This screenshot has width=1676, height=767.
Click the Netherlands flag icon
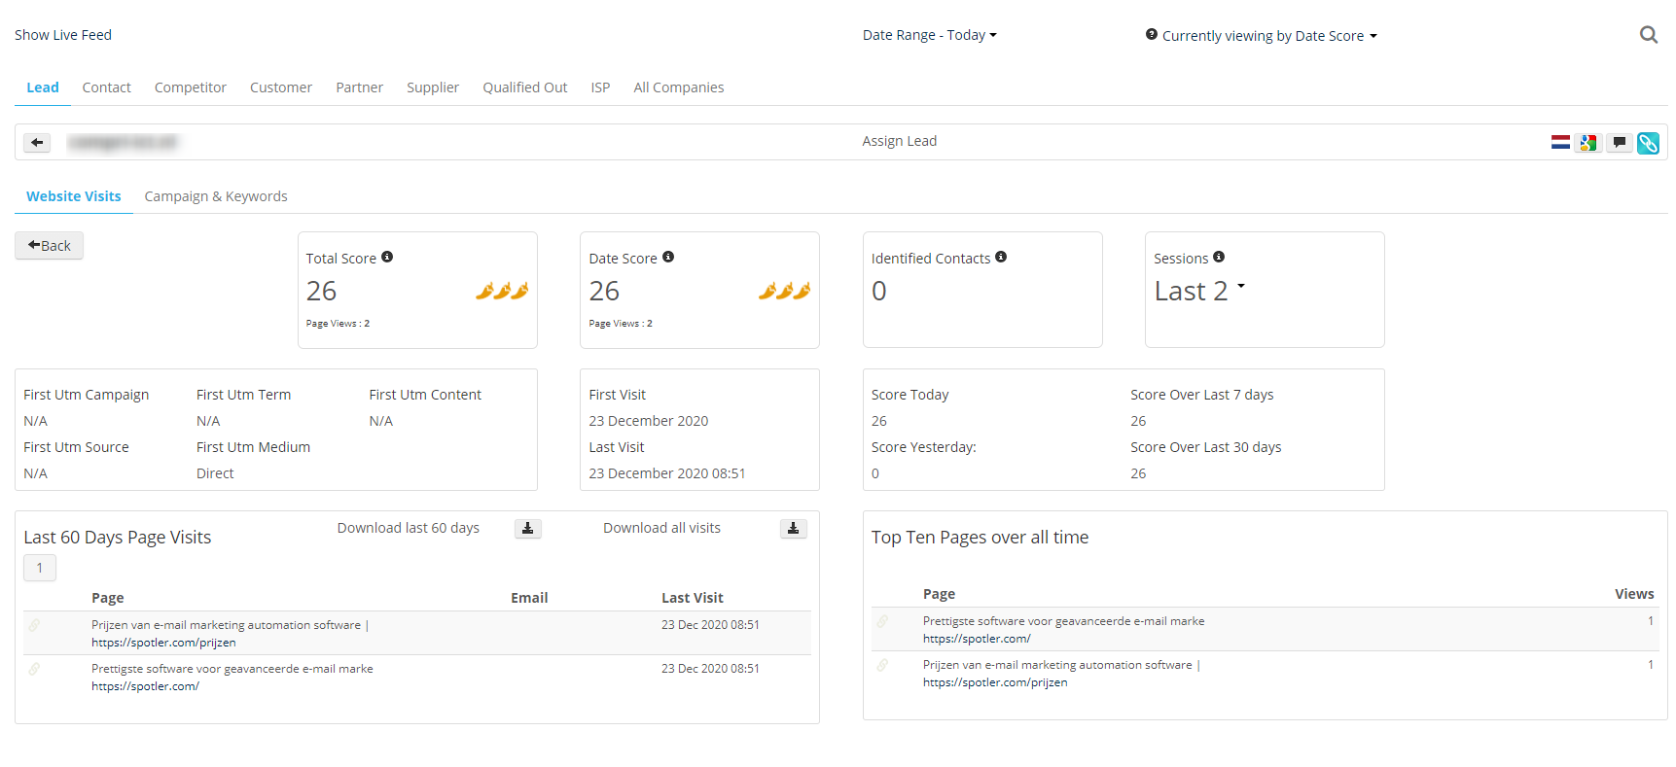[x=1560, y=143]
